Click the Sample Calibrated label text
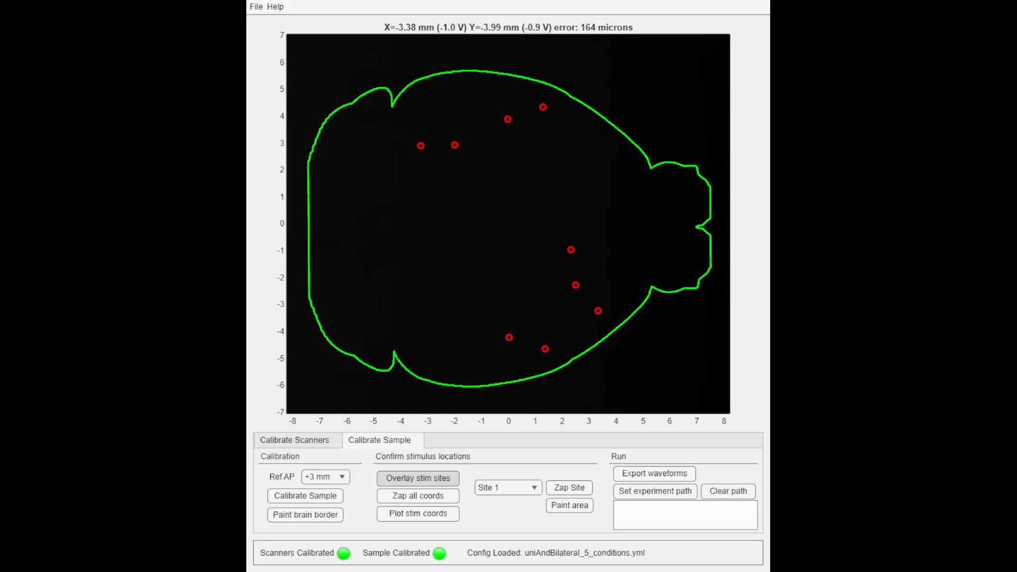 (396, 553)
